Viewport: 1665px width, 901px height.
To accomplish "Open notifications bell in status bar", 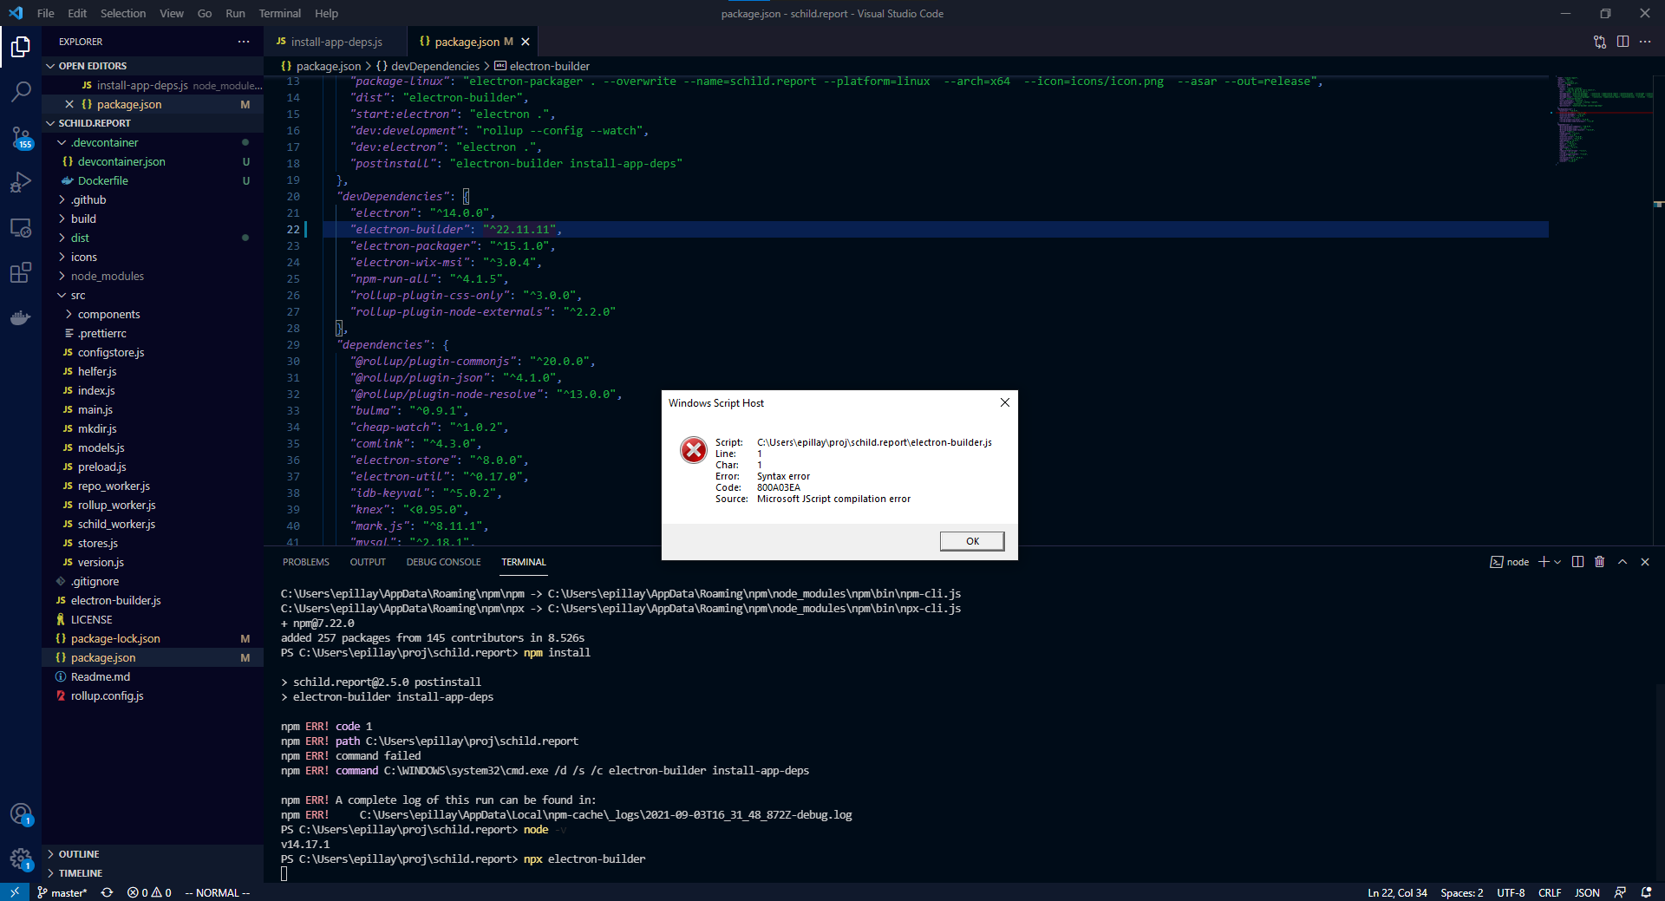I will (1646, 892).
